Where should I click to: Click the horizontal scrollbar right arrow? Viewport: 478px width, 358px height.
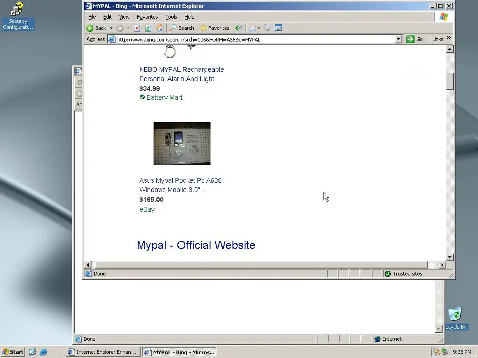(443, 265)
